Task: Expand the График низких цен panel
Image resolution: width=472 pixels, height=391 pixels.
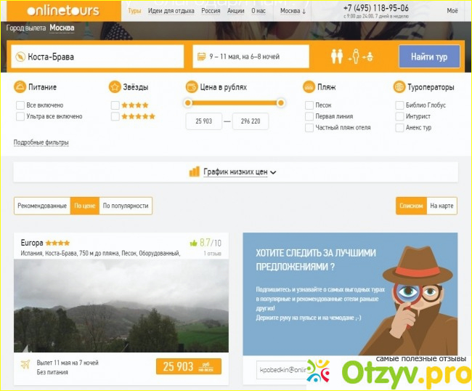Action: 236,172
